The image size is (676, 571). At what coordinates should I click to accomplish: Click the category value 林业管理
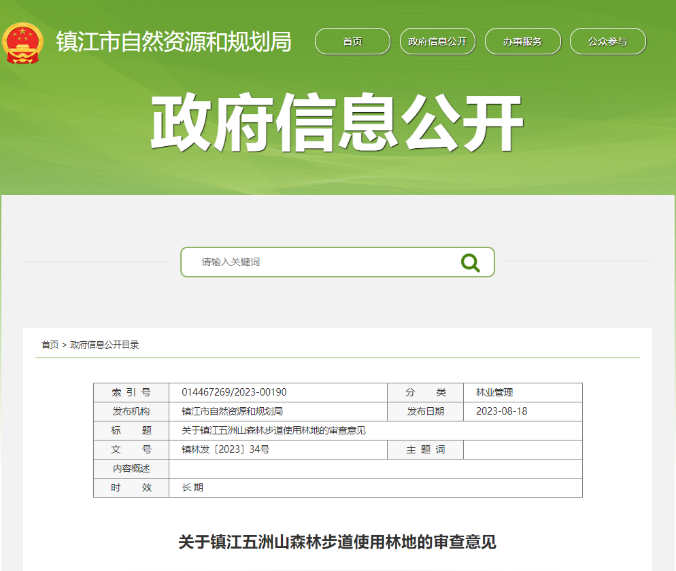pyautogui.click(x=494, y=392)
